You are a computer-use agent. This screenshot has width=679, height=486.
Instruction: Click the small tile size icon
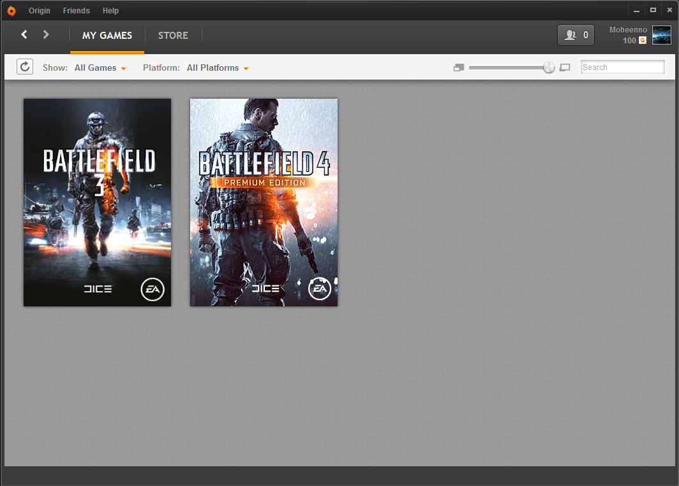point(459,68)
